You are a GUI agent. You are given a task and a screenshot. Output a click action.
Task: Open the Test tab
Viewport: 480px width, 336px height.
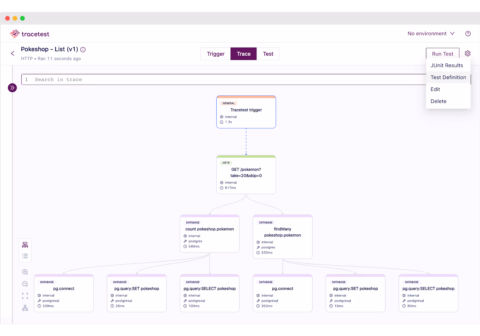pyautogui.click(x=268, y=54)
